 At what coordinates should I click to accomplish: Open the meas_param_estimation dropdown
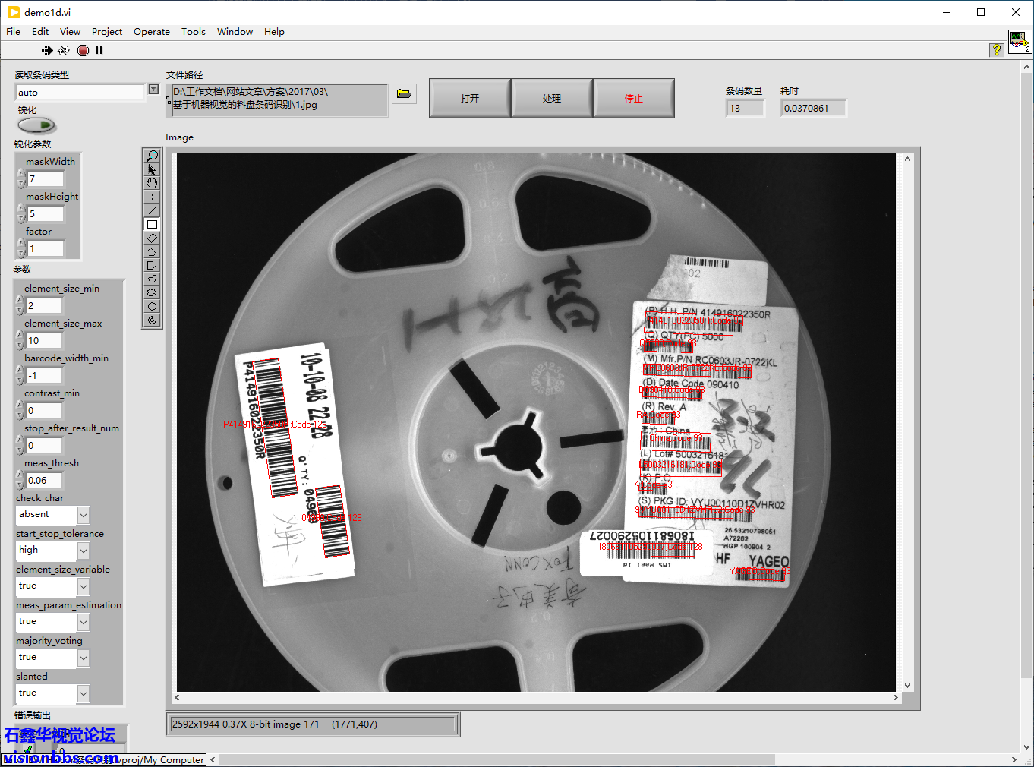tap(84, 623)
